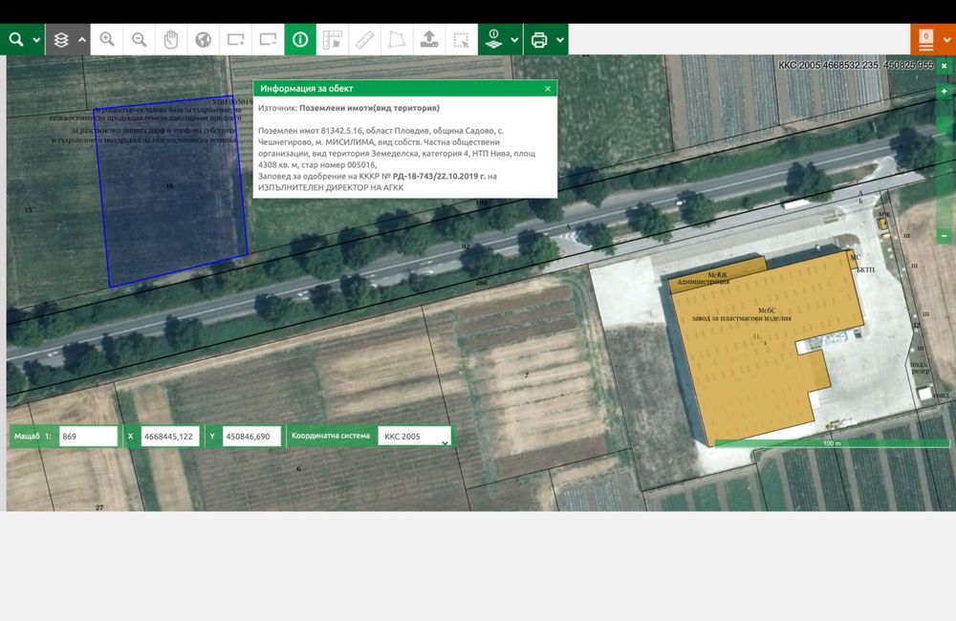Screen dimensions: 956x621
Task: Click the upload file icon
Action: tap(429, 40)
